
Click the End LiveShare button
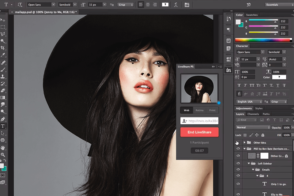[x=199, y=132]
